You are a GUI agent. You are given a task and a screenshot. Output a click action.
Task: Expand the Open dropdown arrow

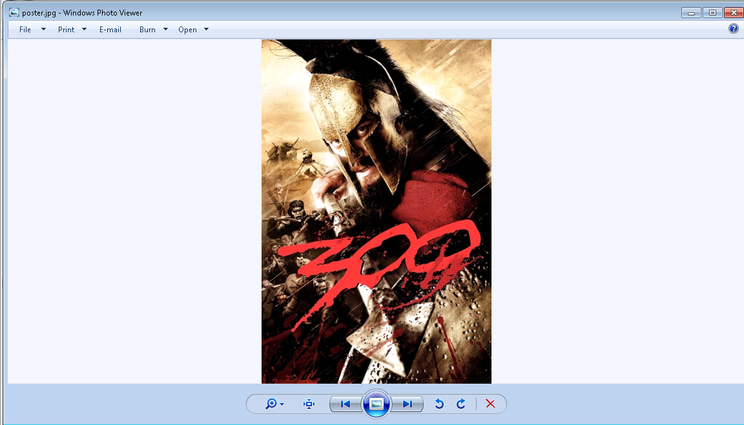[x=207, y=30]
